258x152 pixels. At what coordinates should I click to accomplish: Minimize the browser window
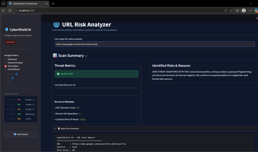(x=251, y=4)
